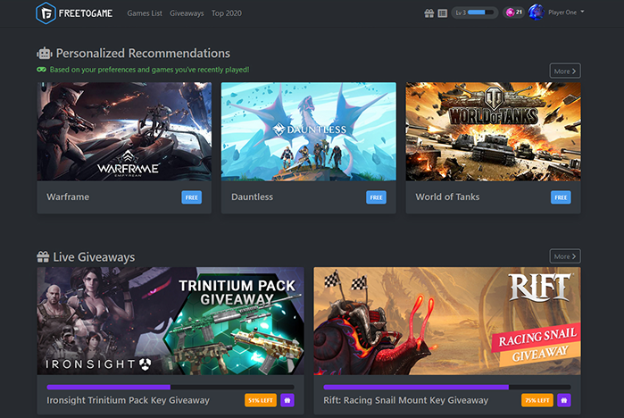
Task: Click the Personalized Recommendations heading text
Action: (x=143, y=54)
